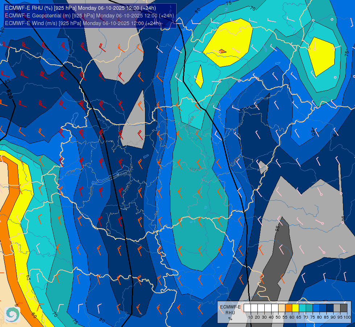355x327 pixels.
Task: Select the ECMWF-E Geopotential (m) title line
Action: coord(90,16)
